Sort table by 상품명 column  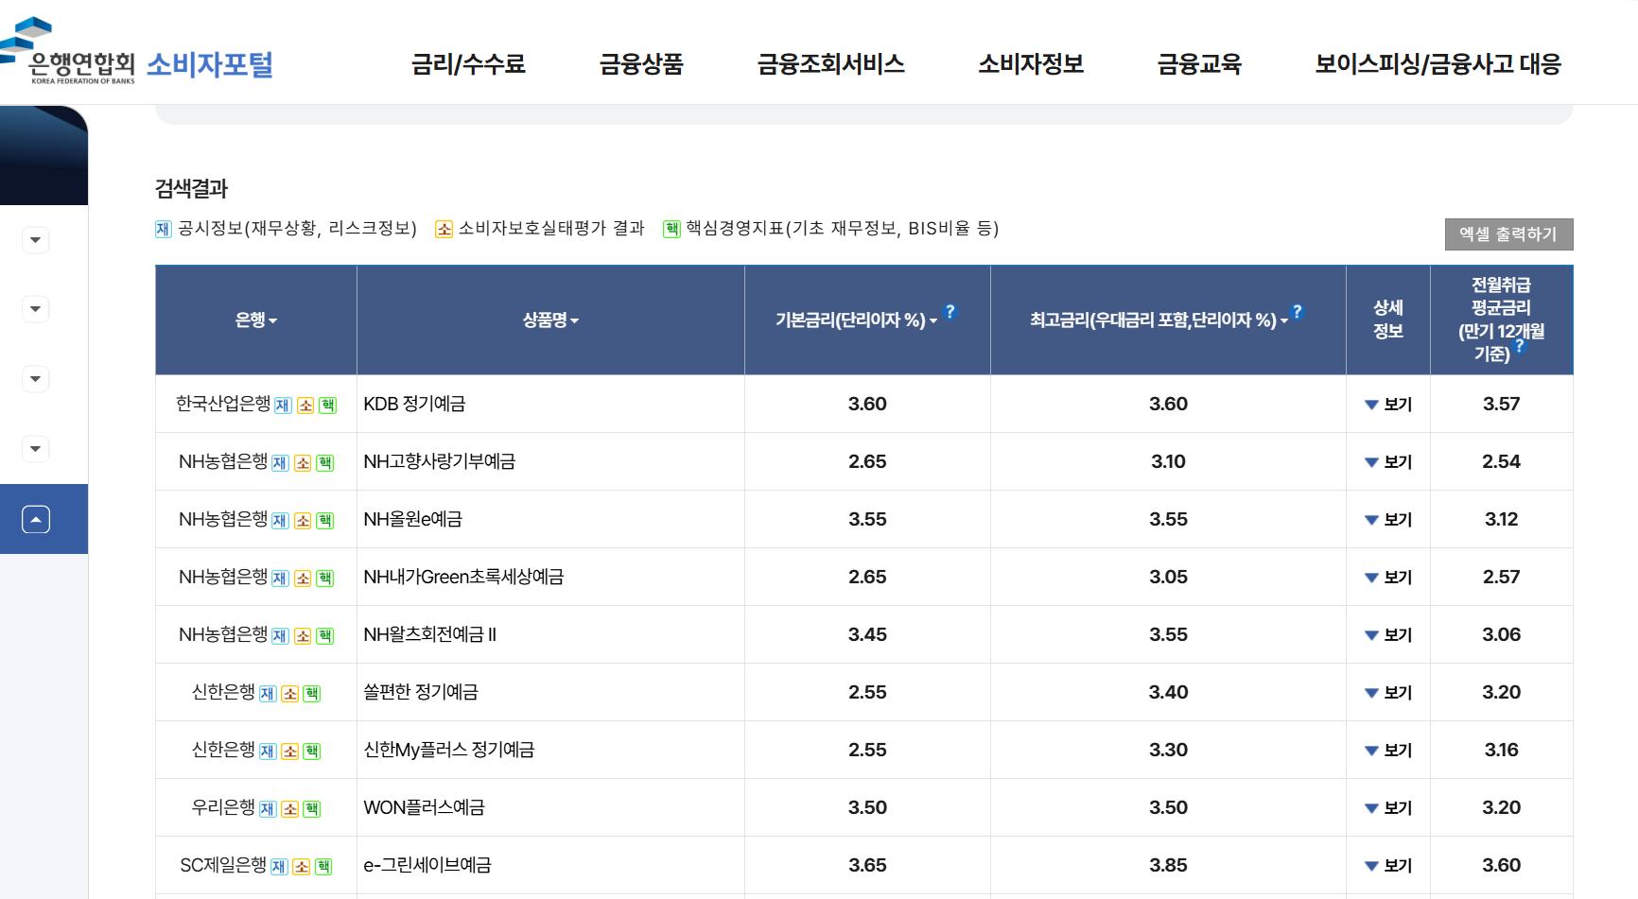point(550,320)
